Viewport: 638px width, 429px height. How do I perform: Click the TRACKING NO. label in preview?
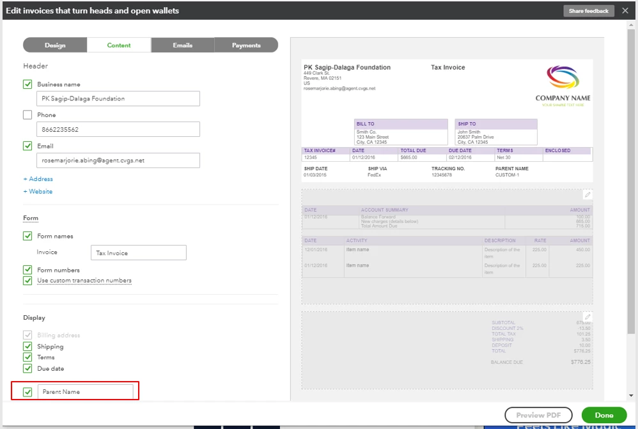coord(448,169)
